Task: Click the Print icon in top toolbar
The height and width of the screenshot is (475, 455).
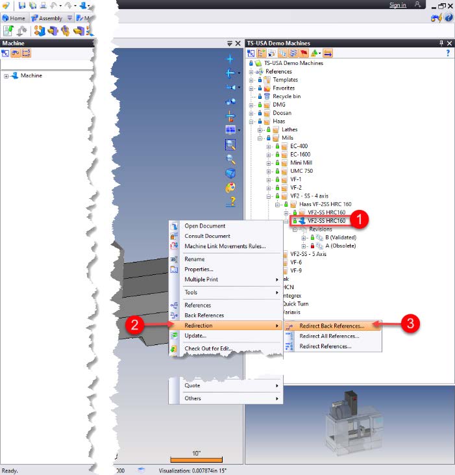Action: (43, 5)
